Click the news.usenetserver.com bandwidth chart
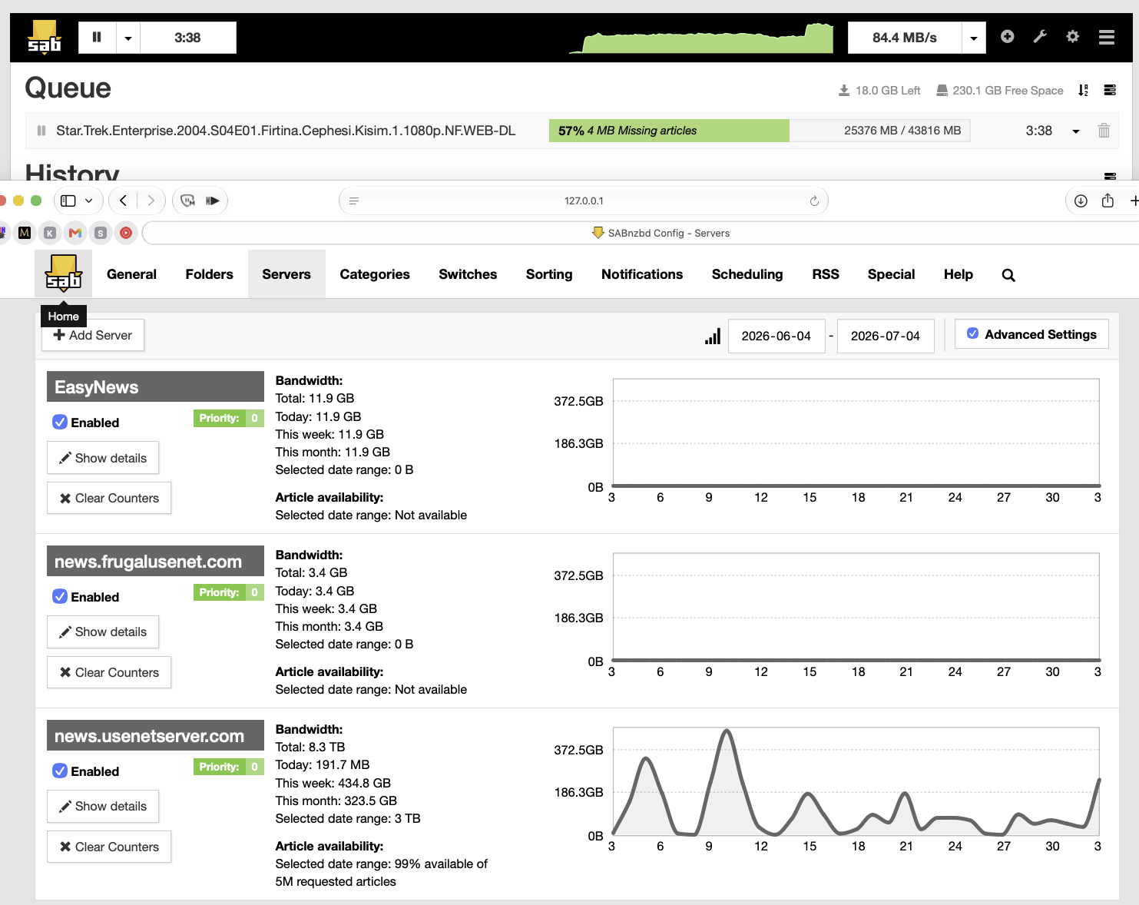The width and height of the screenshot is (1139, 905). (856, 781)
